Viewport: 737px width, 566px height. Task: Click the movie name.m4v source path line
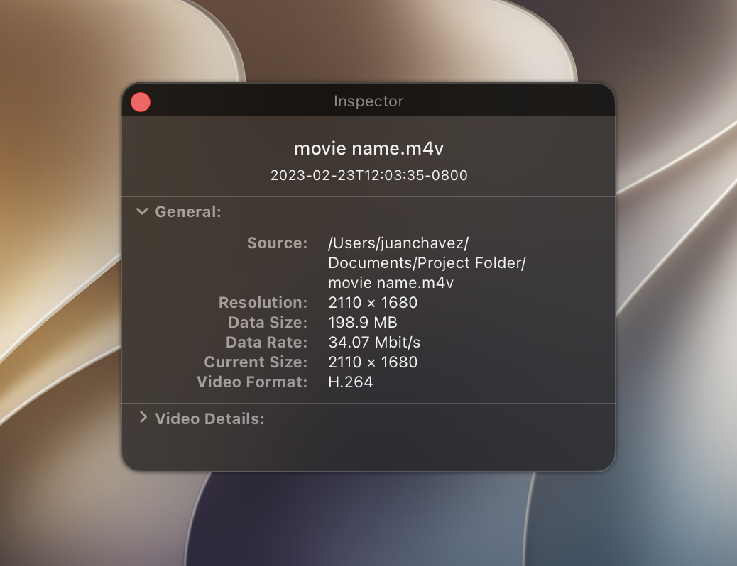pyautogui.click(x=391, y=283)
